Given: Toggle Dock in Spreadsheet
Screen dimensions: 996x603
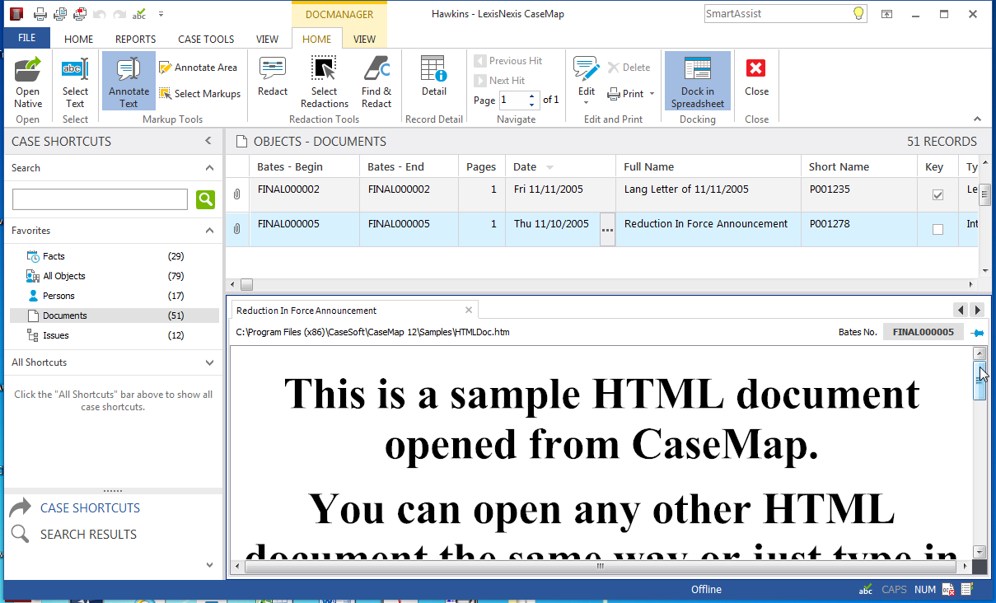Looking at the screenshot, I should click(697, 81).
